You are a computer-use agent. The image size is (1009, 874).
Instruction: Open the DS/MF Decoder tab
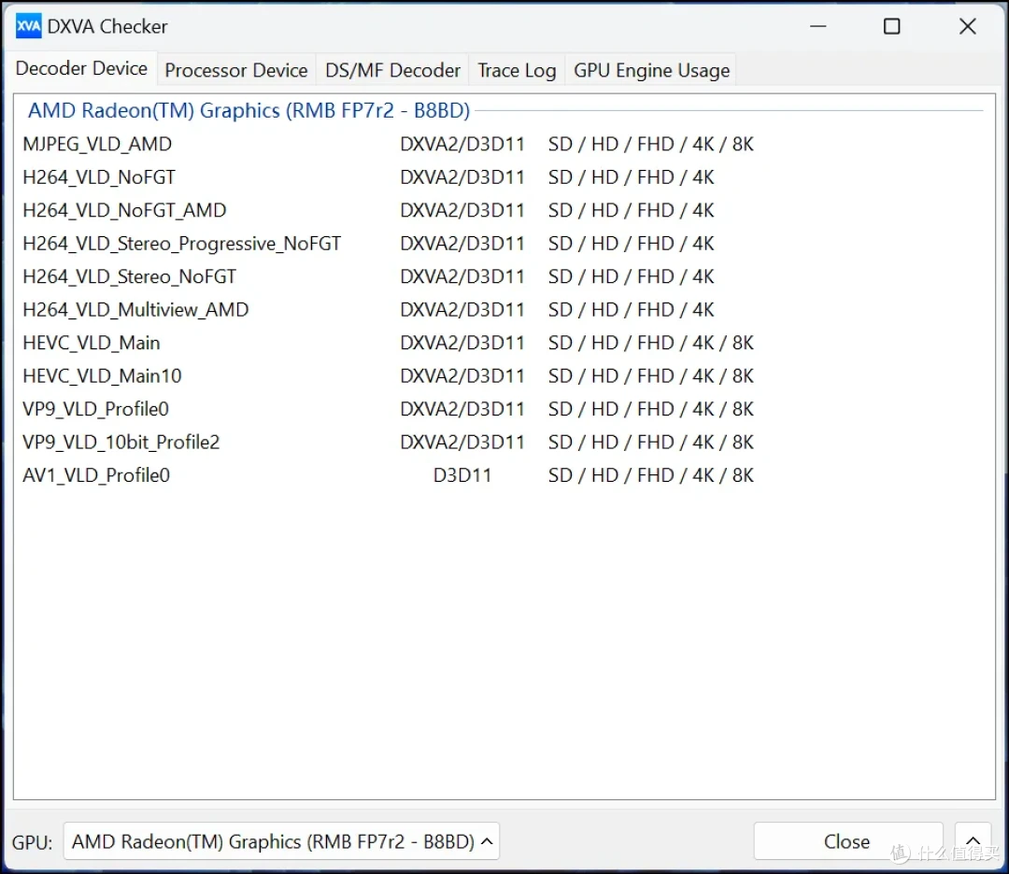coord(392,70)
